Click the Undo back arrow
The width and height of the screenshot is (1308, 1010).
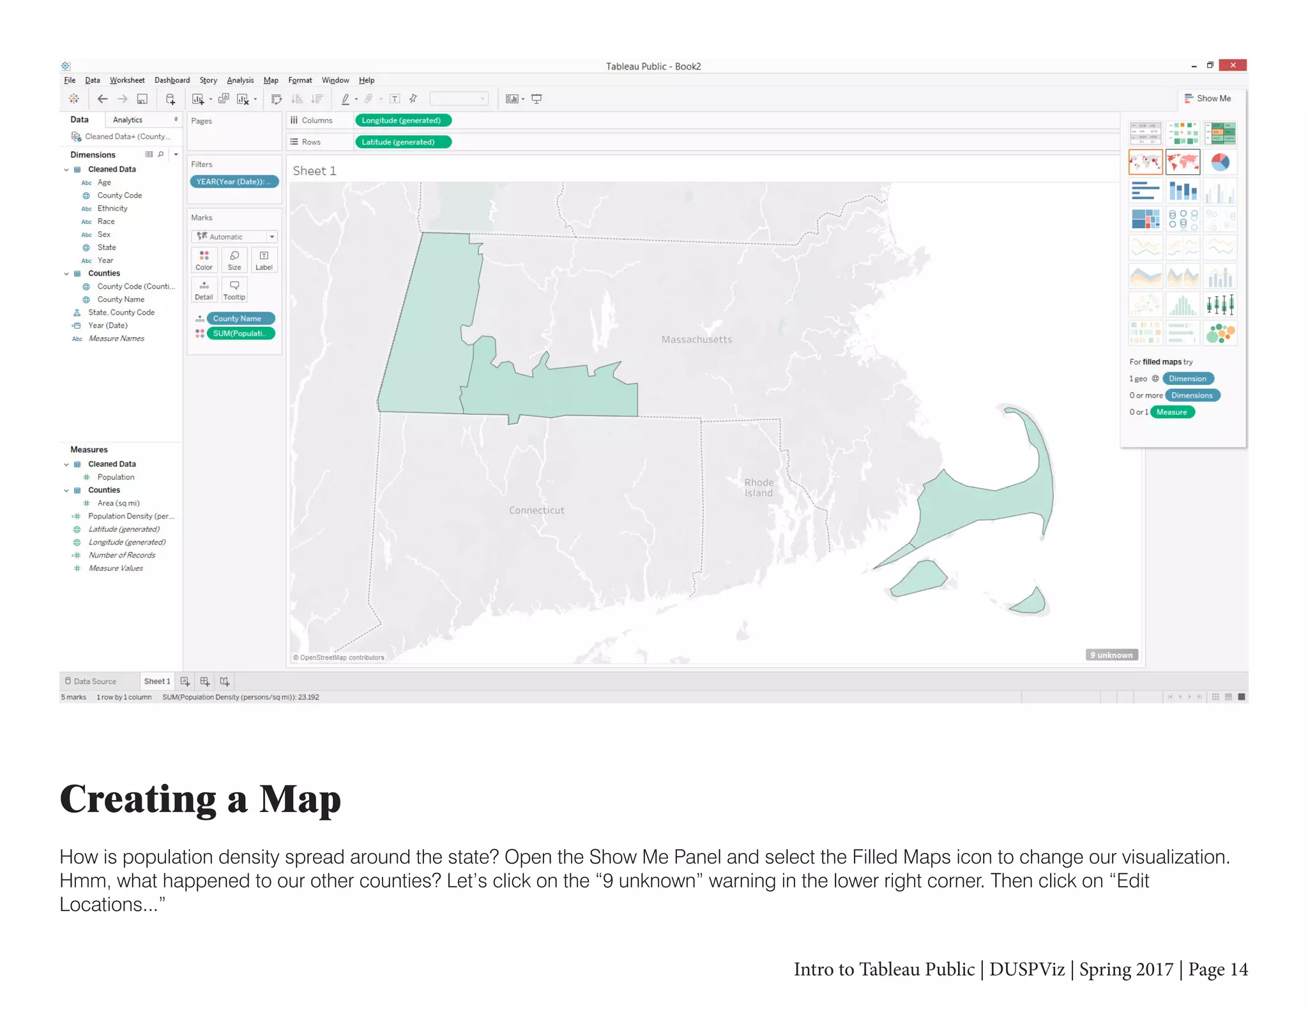102,99
